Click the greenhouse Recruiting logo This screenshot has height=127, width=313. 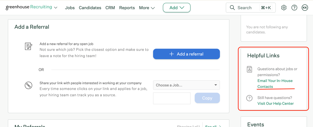(29, 7)
